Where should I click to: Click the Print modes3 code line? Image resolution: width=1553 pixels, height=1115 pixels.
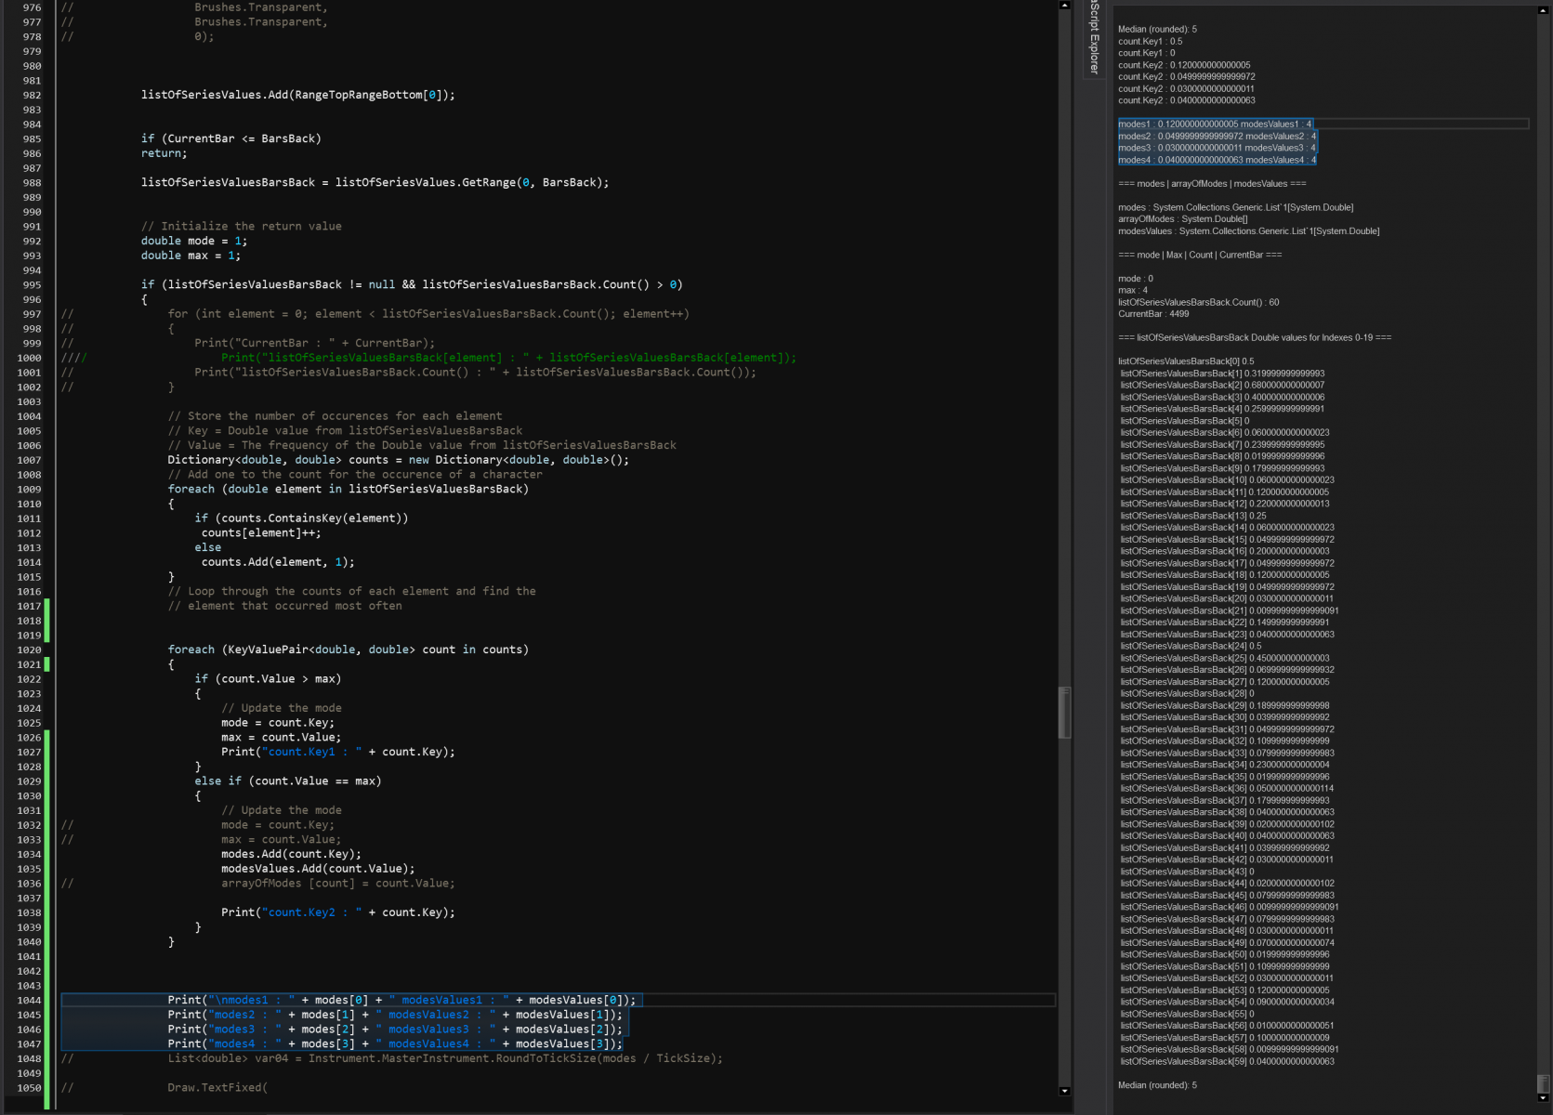tap(395, 1030)
